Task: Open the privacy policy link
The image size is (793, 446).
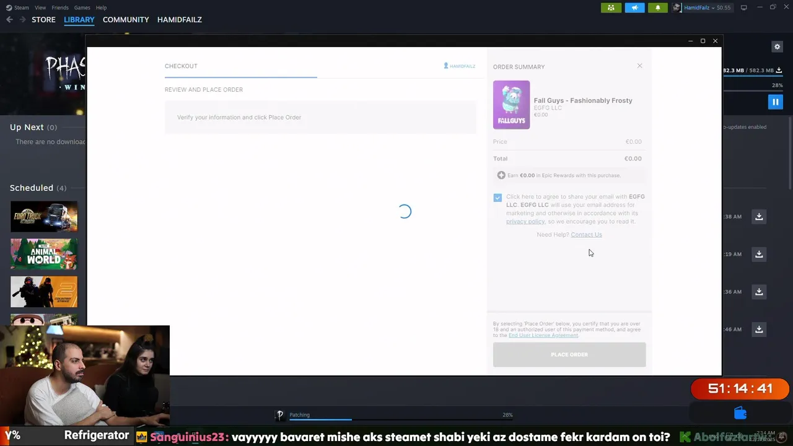Action: [525, 221]
